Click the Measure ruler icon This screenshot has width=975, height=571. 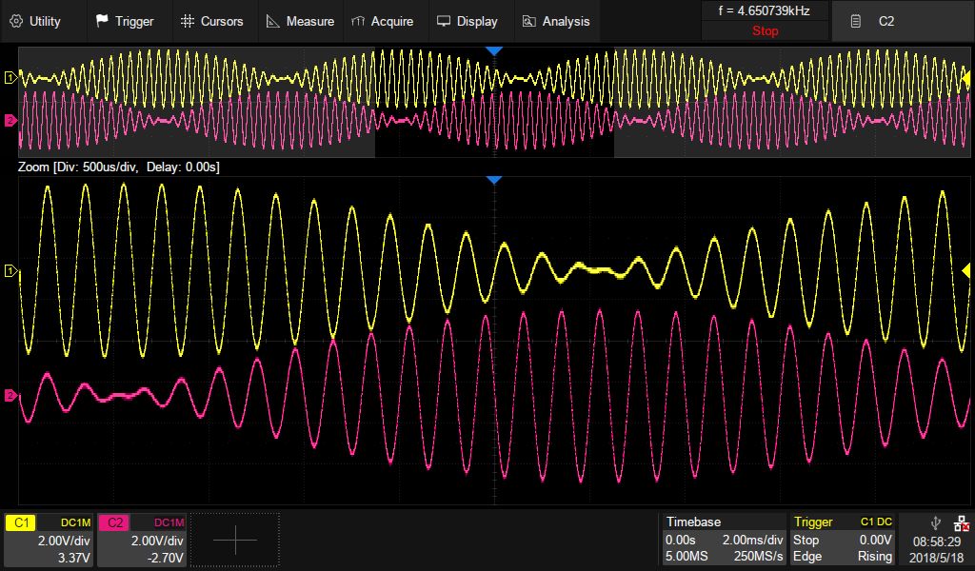click(273, 21)
